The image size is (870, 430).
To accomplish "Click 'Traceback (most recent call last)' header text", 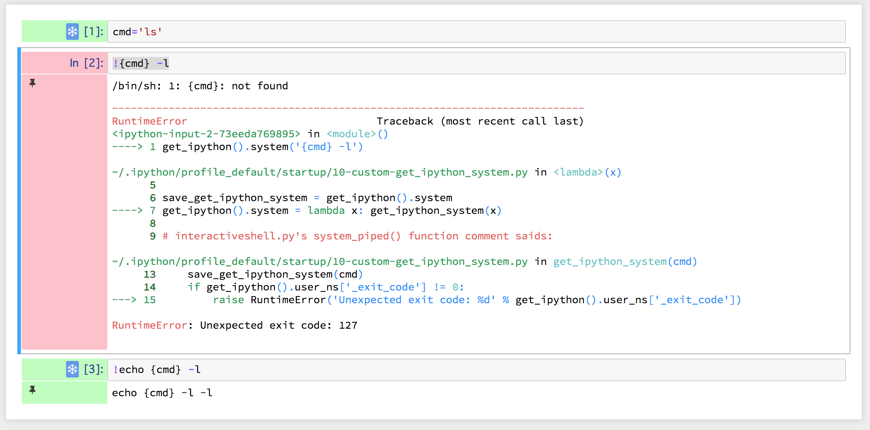I will point(480,121).
